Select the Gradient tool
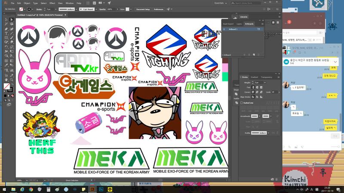 12,60
